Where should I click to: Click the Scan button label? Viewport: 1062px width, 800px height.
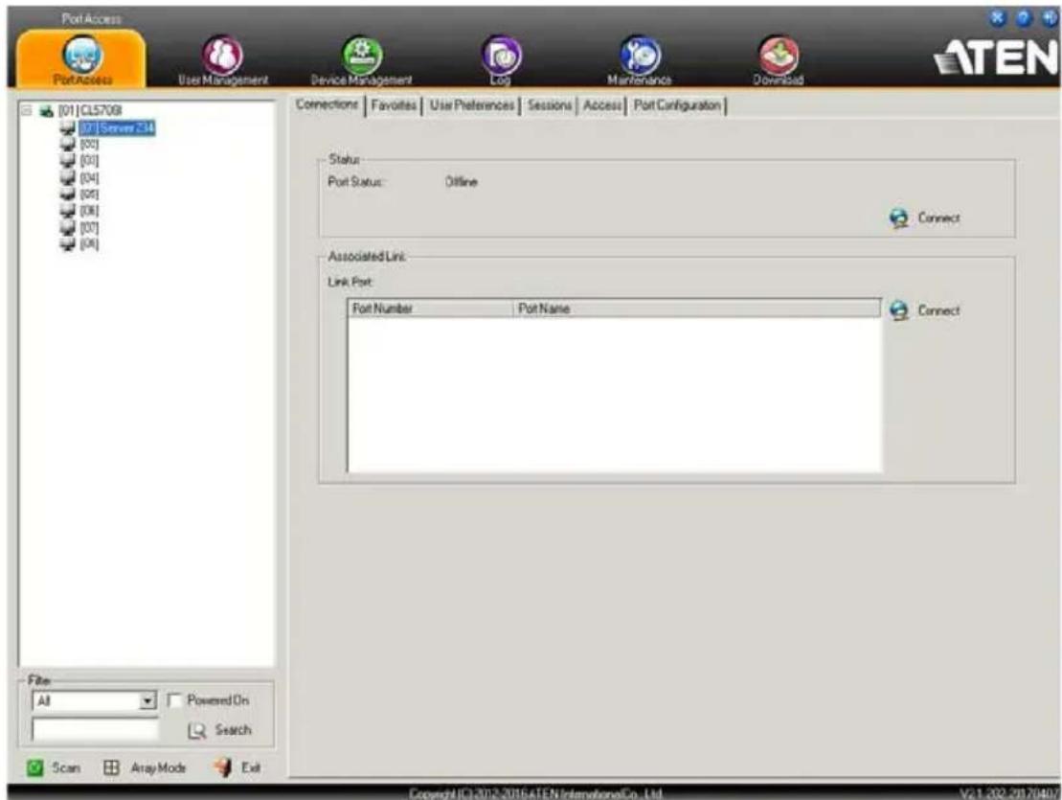[x=66, y=768]
